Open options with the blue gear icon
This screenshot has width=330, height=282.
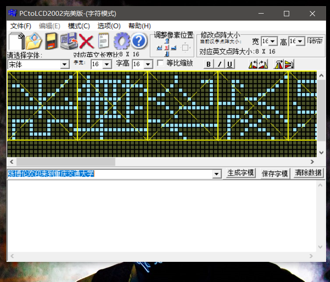click(x=122, y=41)
